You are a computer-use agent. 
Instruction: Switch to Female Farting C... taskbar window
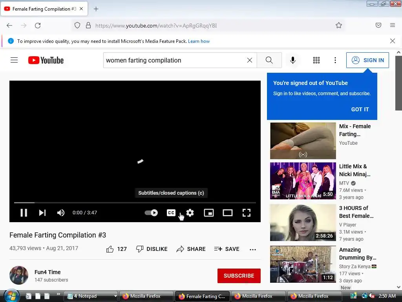(203, 296)
